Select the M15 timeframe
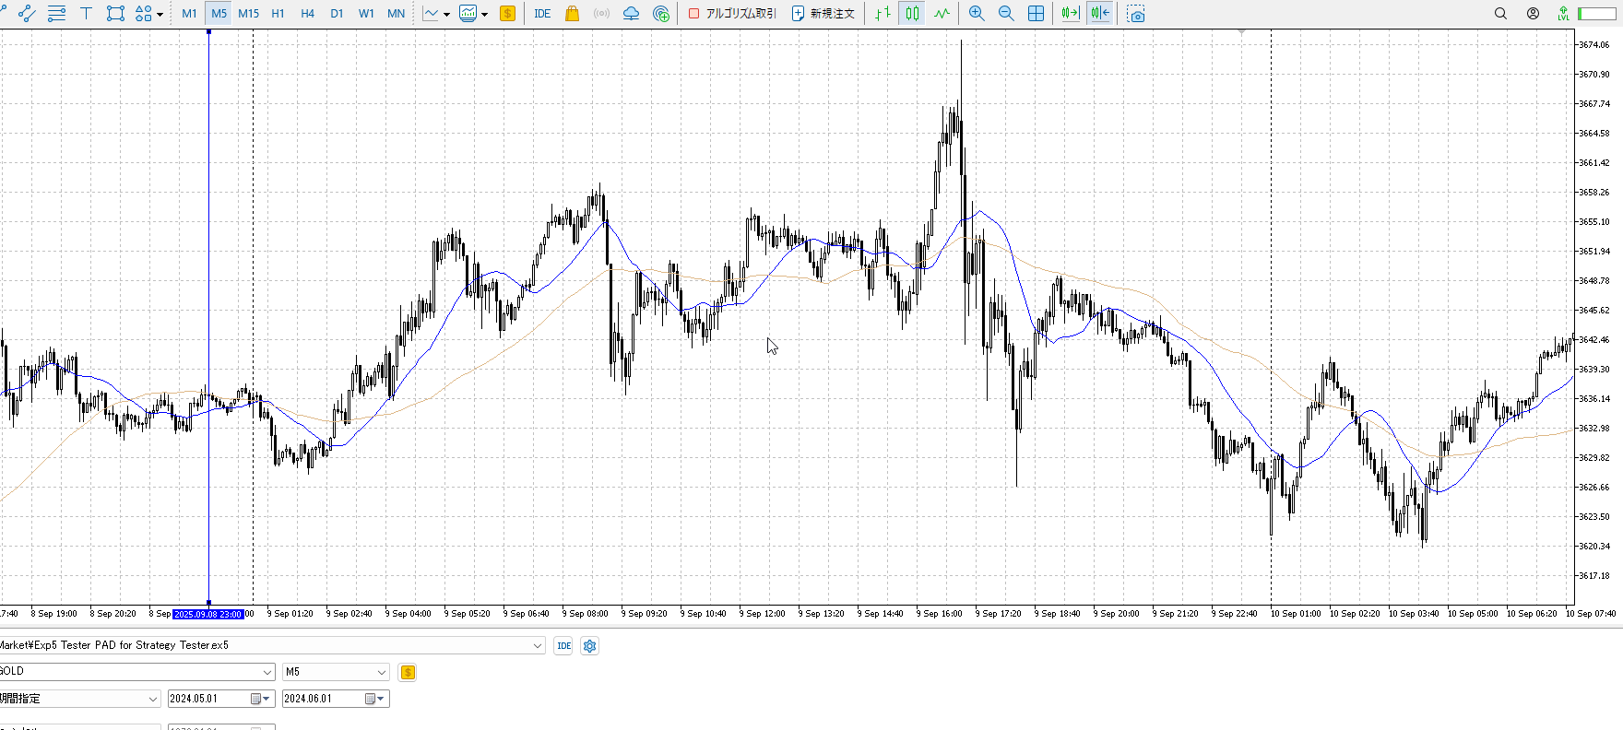The height and width of the screenshot is (730, 1623). tap(248, 13)
